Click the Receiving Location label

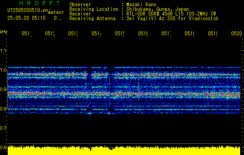(x=94, y=9)
